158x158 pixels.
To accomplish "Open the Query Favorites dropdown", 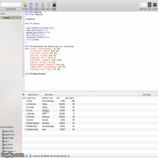I will (x=34, y=95).
